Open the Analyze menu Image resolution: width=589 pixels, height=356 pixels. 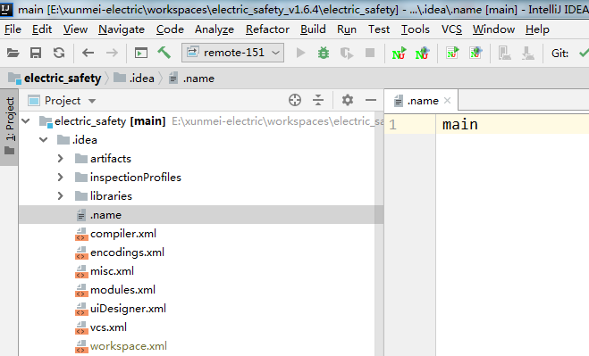pyautogui.click(x=215, y=29)
